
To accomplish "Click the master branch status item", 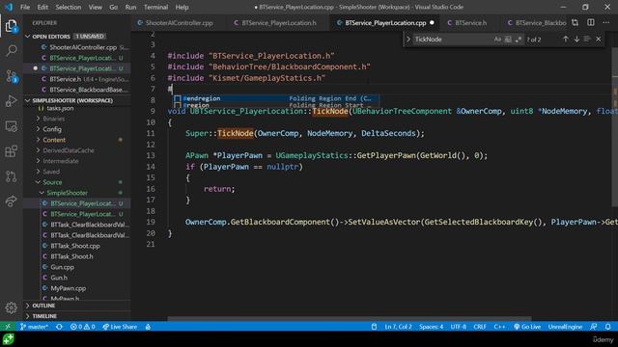I will (35, 327).
